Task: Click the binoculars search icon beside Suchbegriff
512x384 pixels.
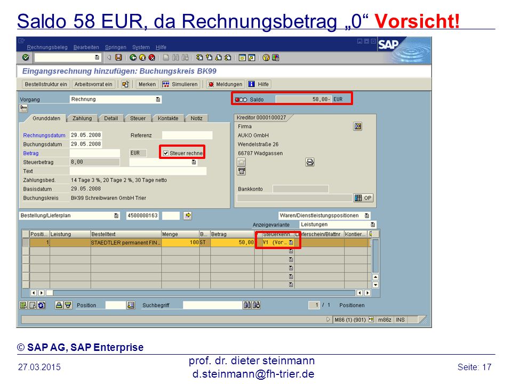Action: pyautogui.click(x=247, y=305)
